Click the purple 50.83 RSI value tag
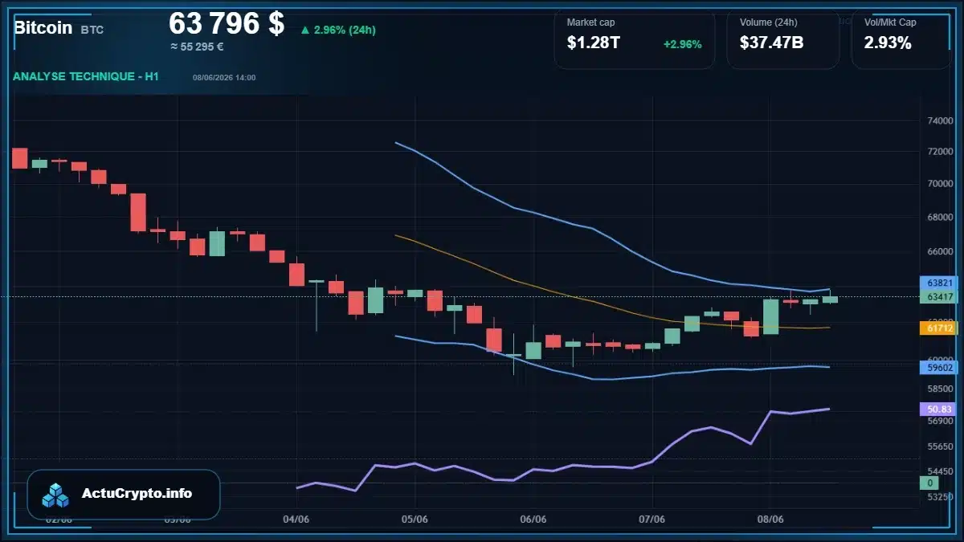The image size is (964, 542). (x=939, y=409)
